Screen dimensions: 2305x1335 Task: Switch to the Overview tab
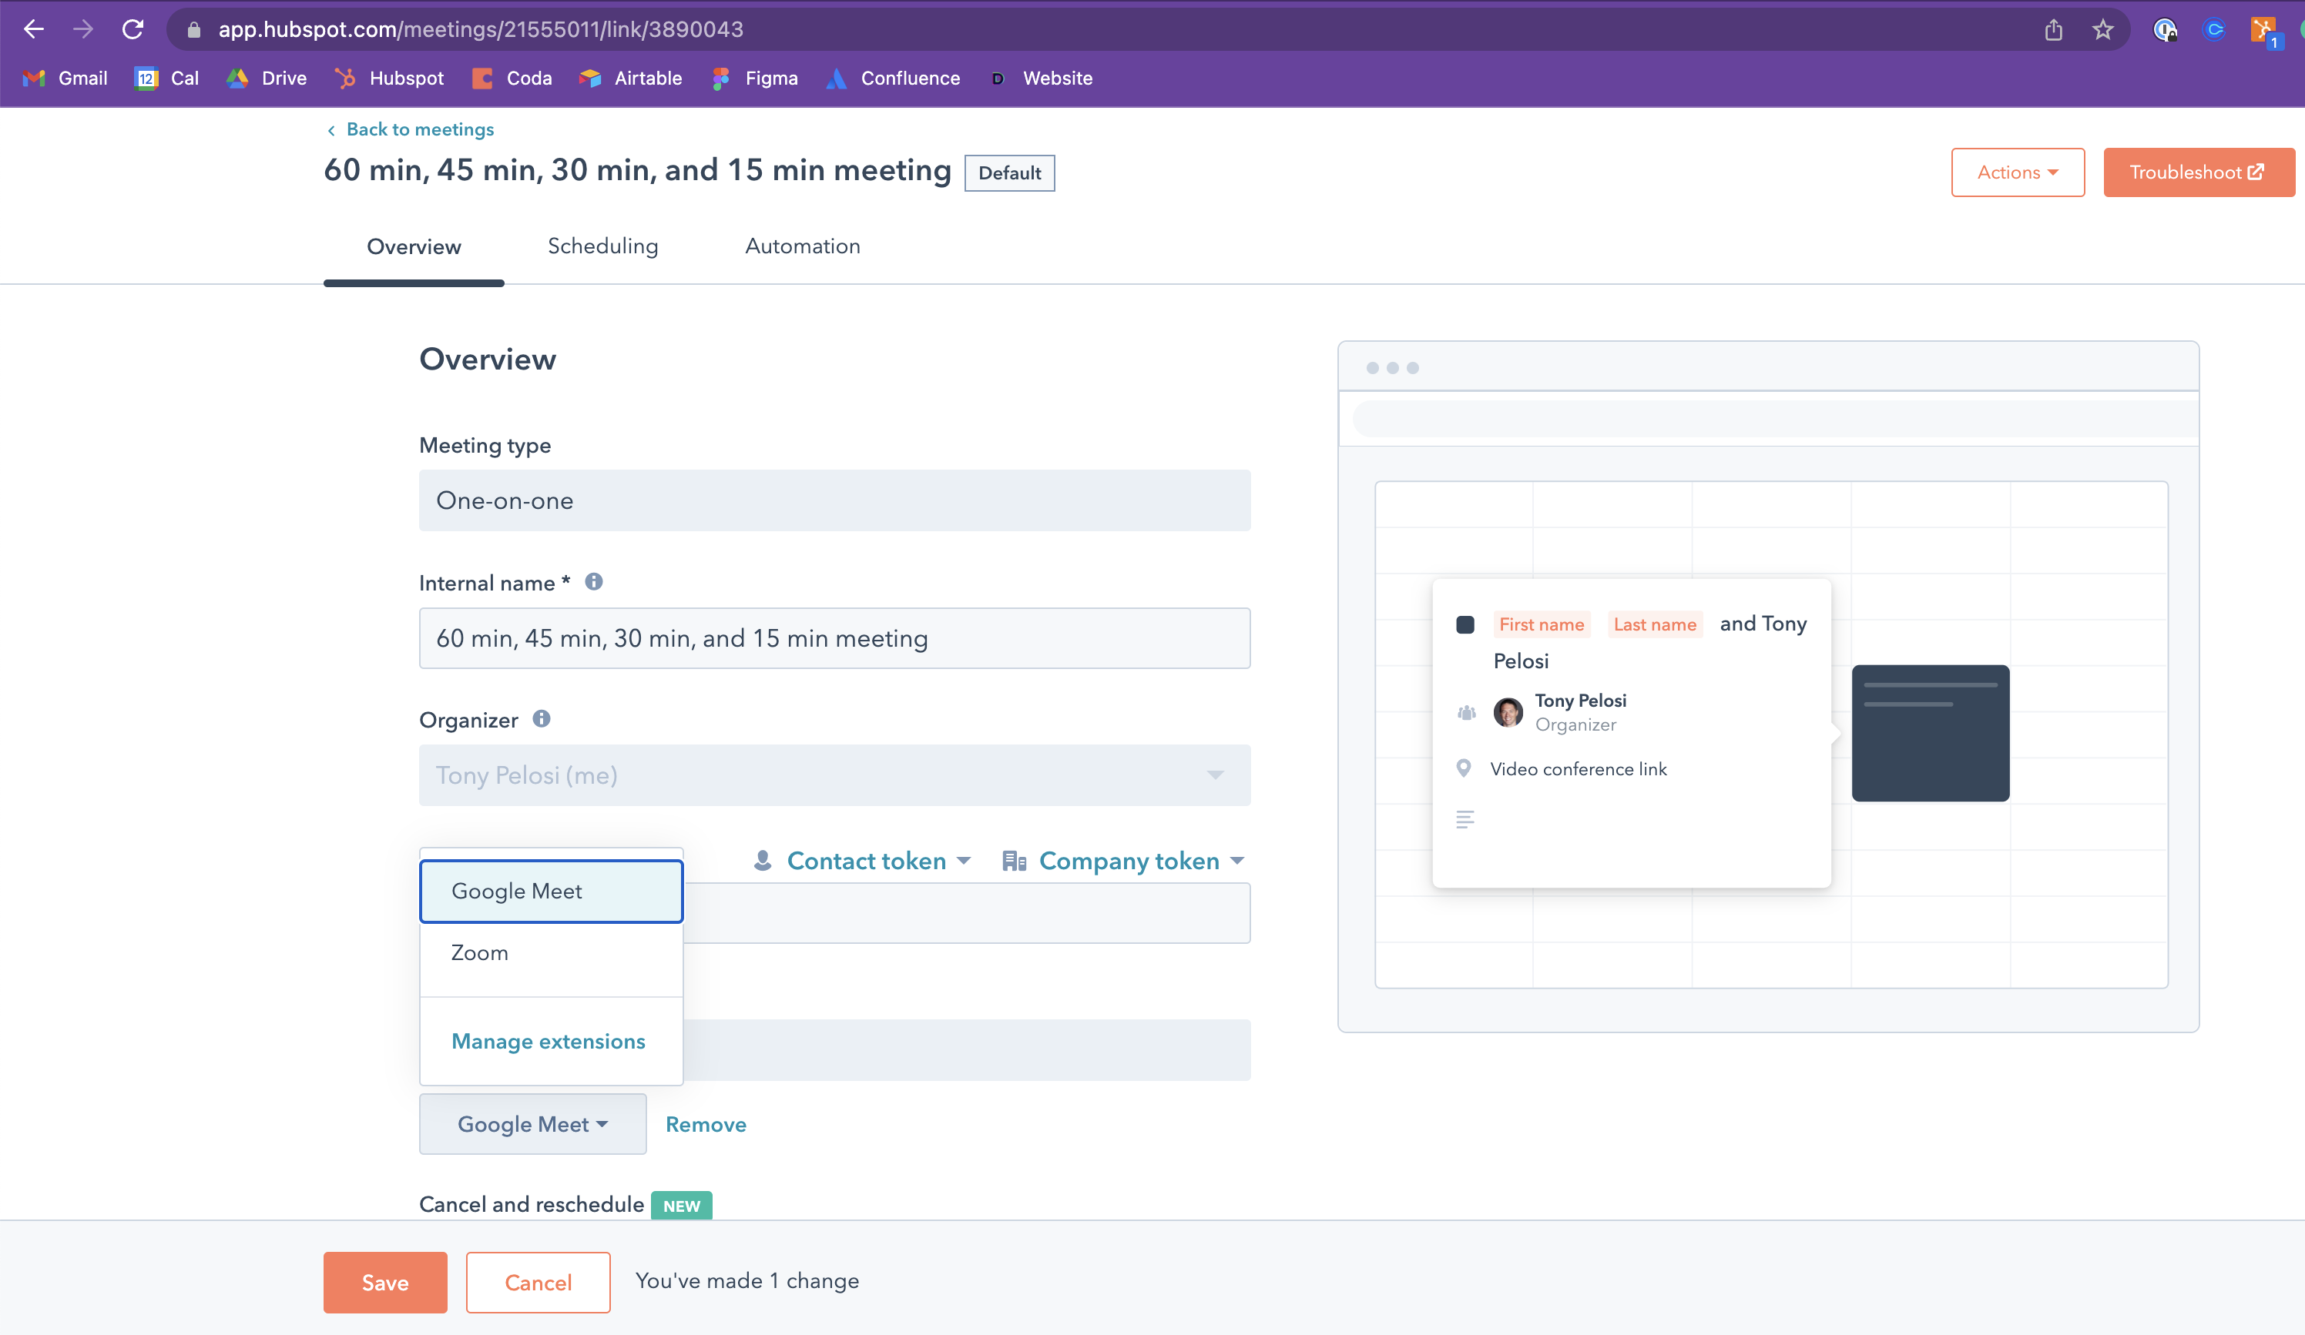(414, 246)
